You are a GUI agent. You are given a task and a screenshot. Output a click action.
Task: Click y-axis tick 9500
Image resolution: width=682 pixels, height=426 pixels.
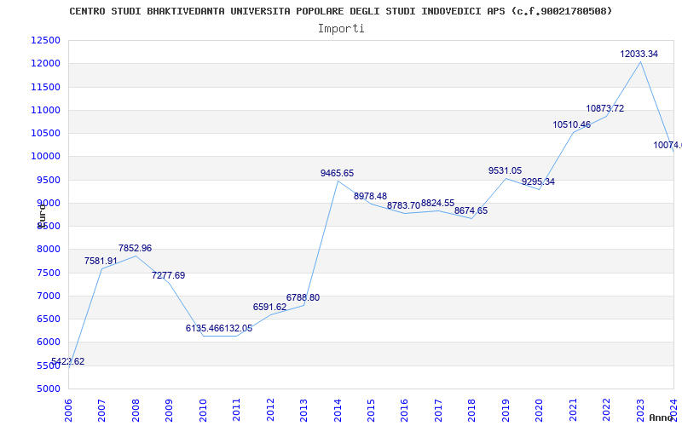coord(48,180)
